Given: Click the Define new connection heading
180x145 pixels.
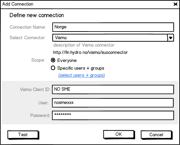Looking at the screenshot, I should 37,15.
